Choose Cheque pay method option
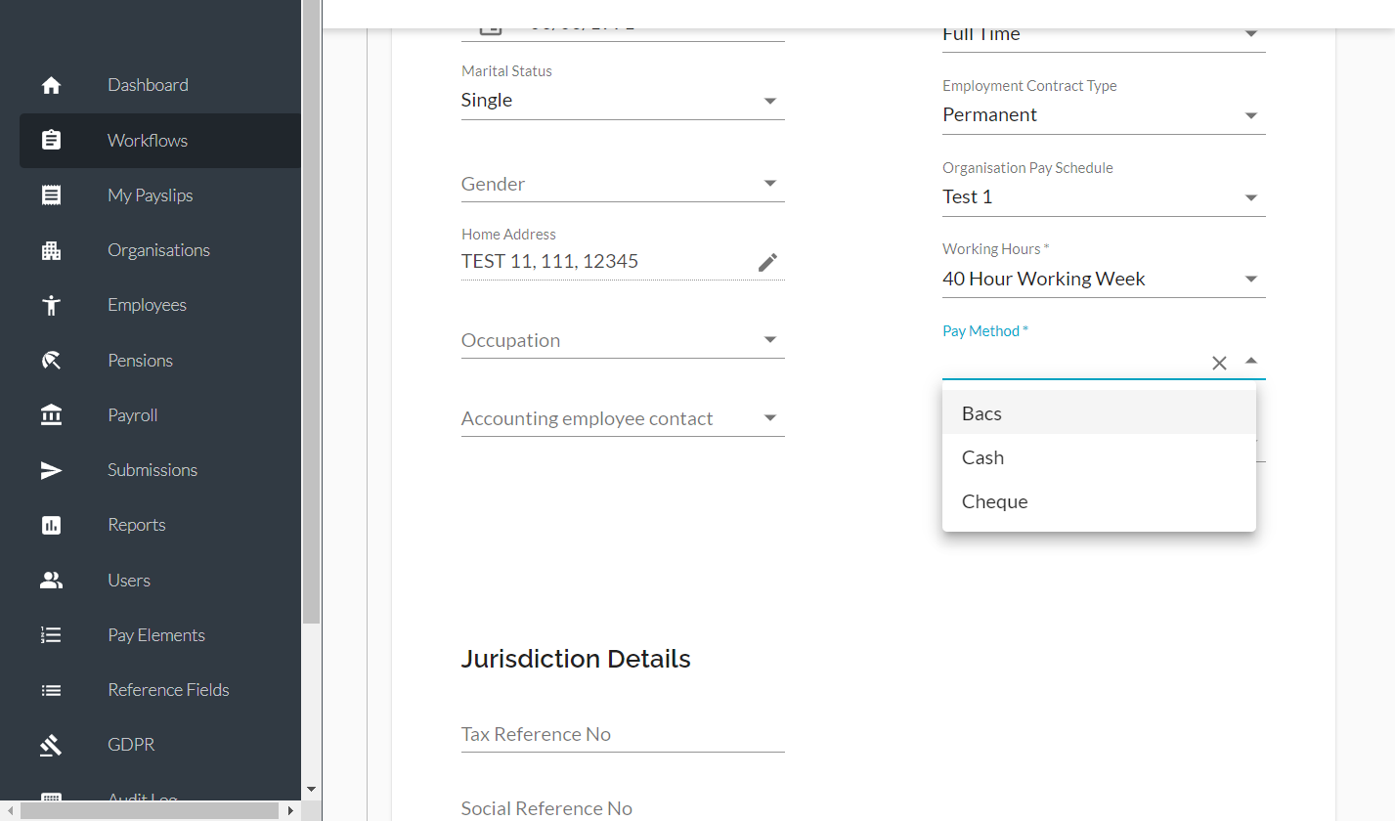Image resolution: width=1395 pixels, height=821 pixels. pyautogui.click(x=1099, y=501)
